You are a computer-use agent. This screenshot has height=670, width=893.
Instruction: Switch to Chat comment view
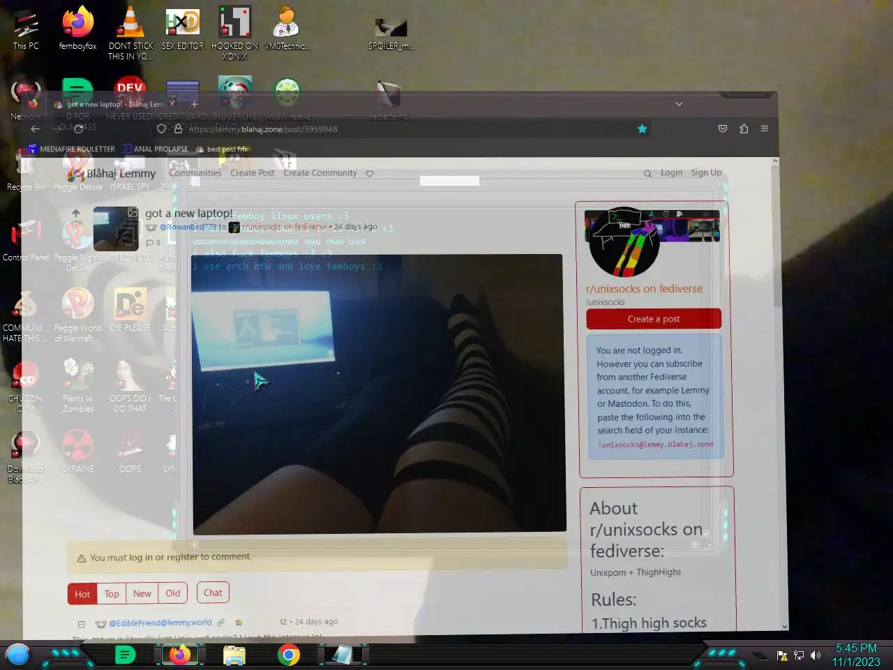point(213,593)
